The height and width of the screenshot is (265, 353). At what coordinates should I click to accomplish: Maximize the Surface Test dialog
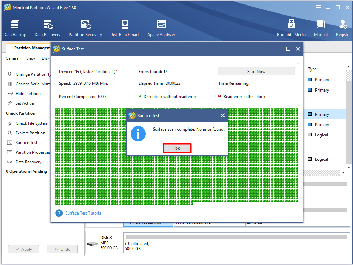[288, 49]
